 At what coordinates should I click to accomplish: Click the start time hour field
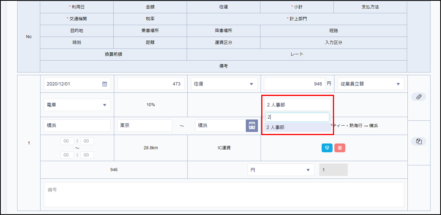pos(67,141)
